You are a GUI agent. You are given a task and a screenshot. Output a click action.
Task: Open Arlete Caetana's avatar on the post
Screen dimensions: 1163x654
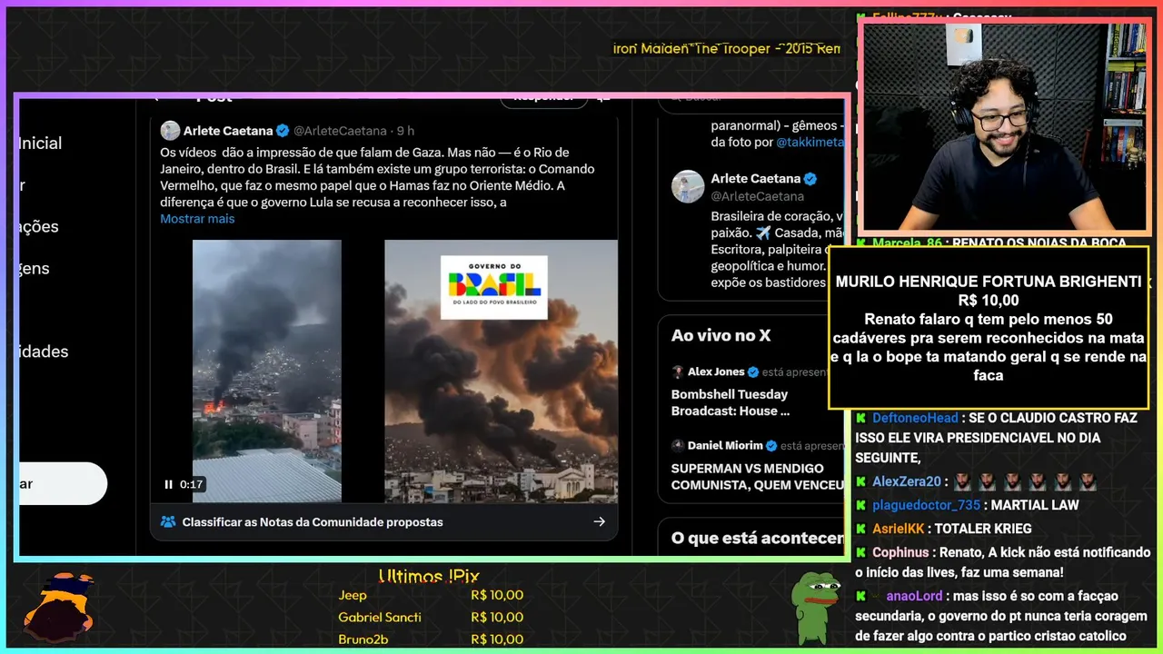click(170, 131)
